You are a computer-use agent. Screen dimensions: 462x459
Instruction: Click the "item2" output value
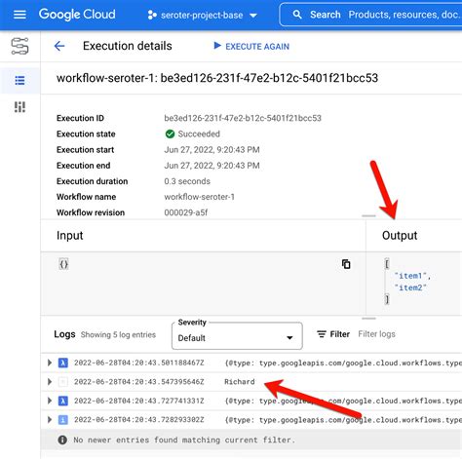[x=410, y=287]
